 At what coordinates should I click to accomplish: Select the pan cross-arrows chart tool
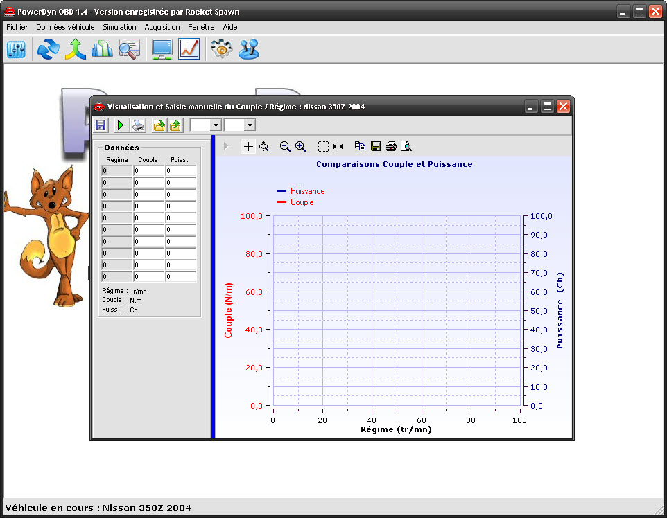(x=248, y=146)
